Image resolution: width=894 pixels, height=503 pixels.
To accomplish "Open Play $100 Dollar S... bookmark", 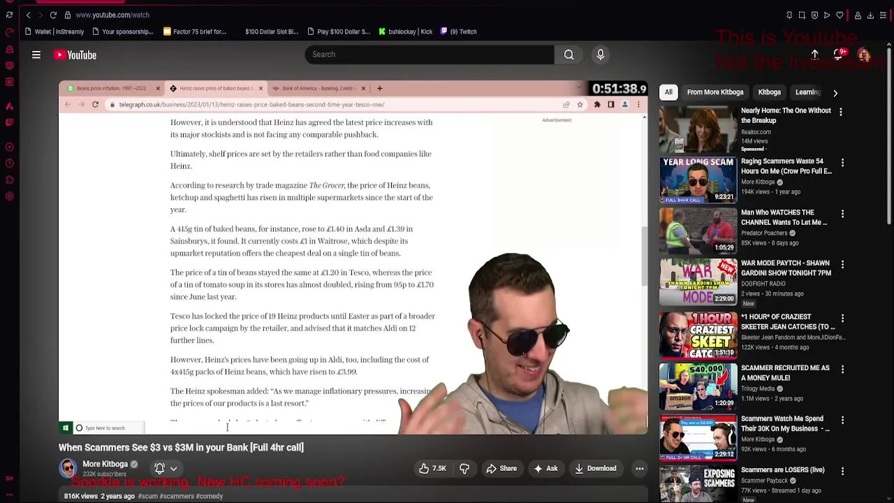I will tap(338, 31).
